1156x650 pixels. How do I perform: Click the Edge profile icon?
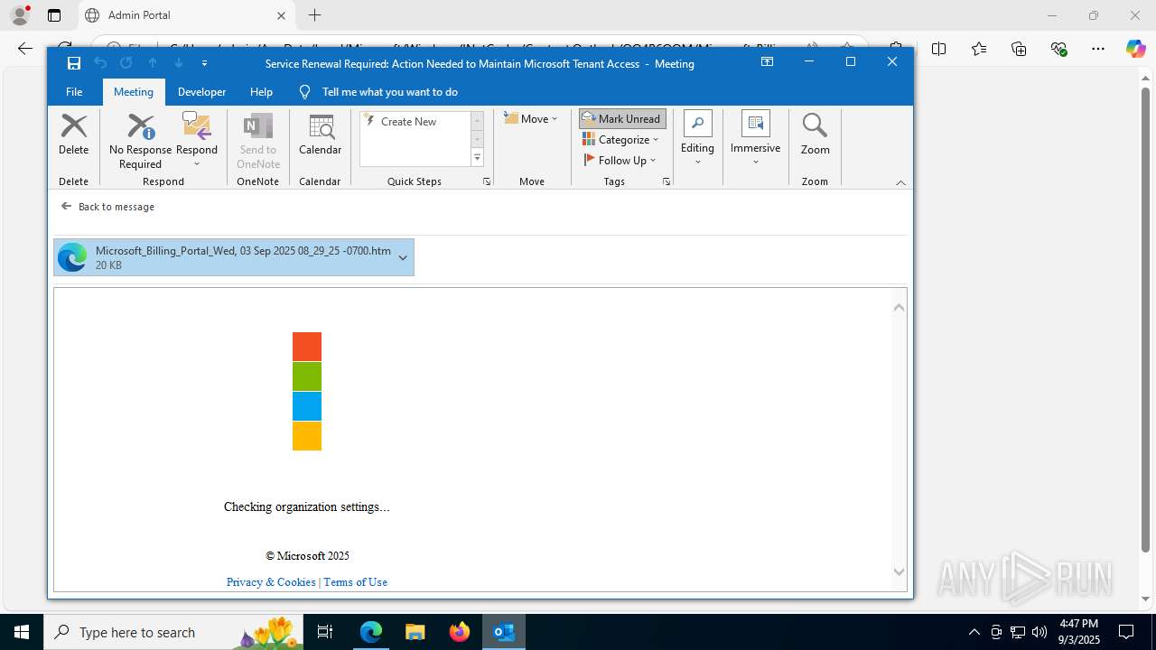(x=20, y=15)
